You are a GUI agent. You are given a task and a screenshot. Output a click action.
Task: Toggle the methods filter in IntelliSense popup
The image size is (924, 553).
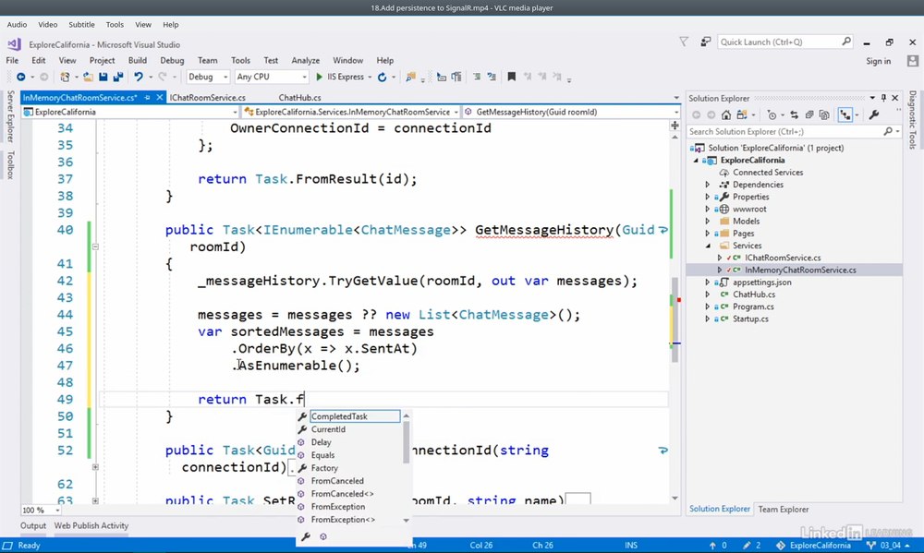(323, 536)
